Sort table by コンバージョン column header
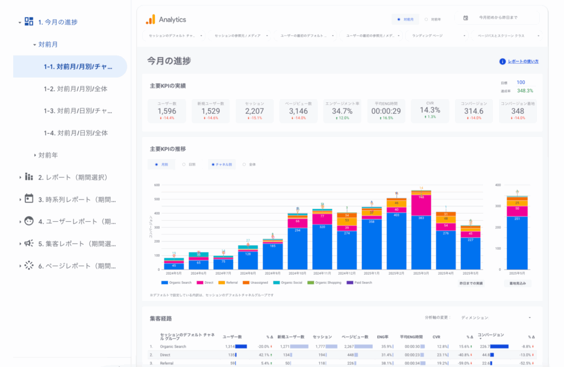Viewport: 564px width, 367px height. pyautogui.click(x=491, y=335)
